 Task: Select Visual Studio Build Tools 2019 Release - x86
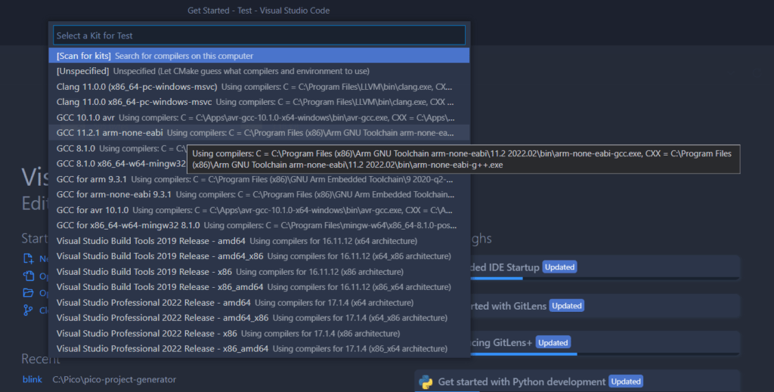tap(259, 272)
